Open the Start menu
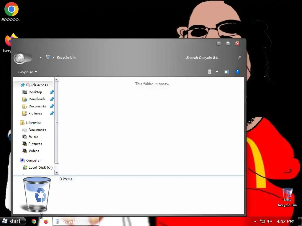302x226 pixels. [x=13, y=221]
